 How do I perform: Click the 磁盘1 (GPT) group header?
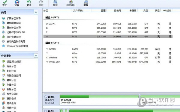pos(52,17)
